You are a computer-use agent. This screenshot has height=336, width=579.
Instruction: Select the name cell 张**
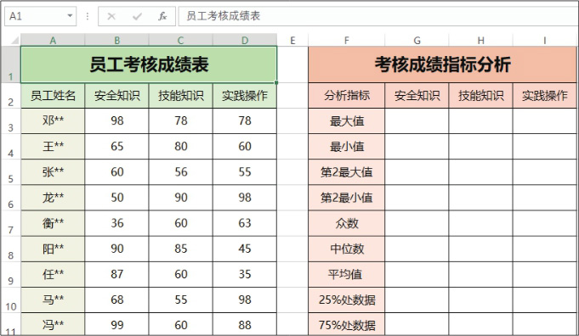click(x=53, y=172)
